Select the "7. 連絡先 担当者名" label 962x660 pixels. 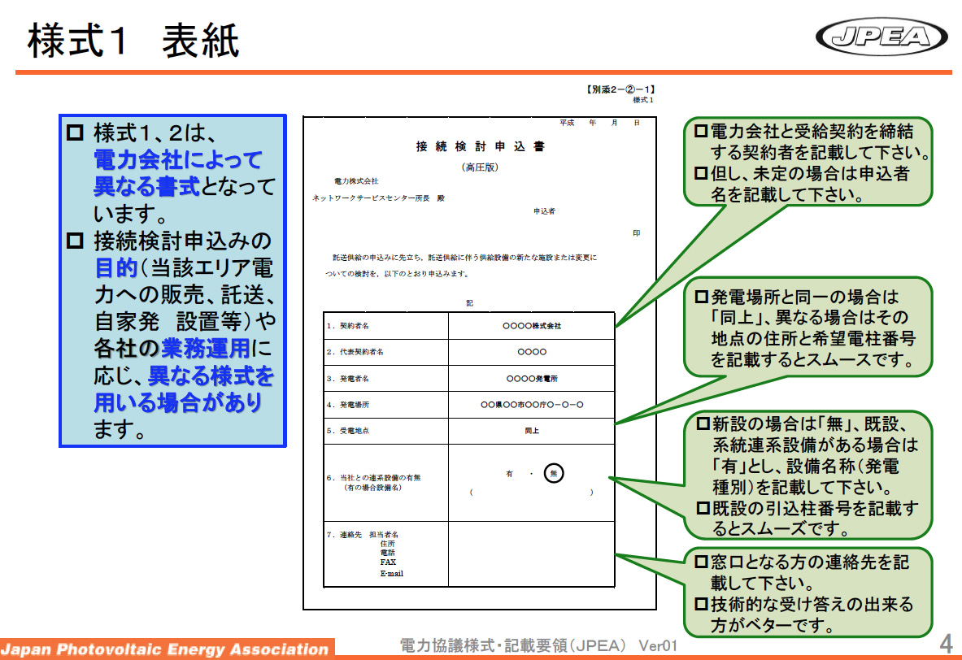click(x=363, y=535)
